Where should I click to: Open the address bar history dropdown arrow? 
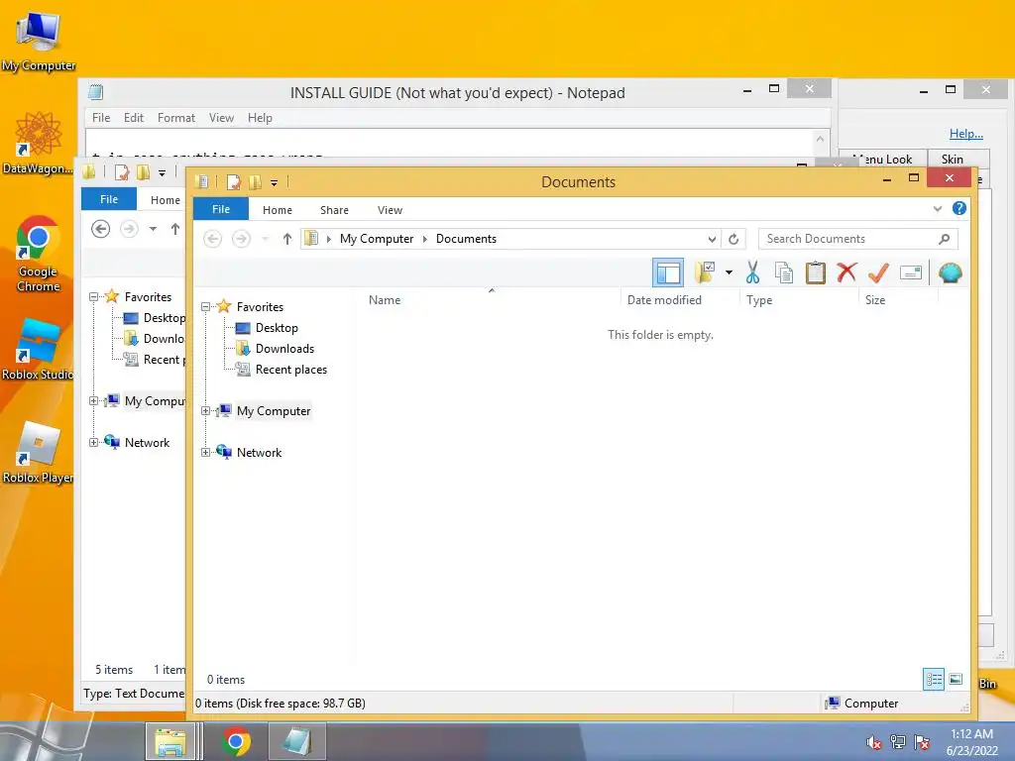point(712,239)
